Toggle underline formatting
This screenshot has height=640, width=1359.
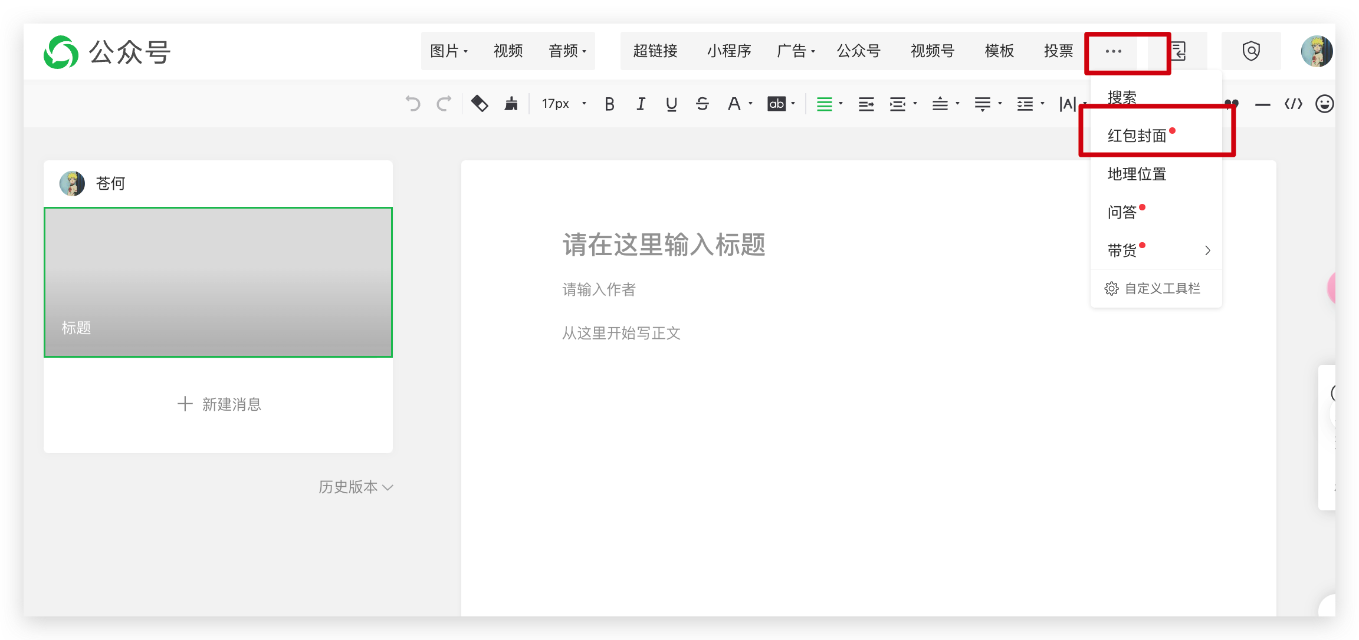[x=671, y=104]
